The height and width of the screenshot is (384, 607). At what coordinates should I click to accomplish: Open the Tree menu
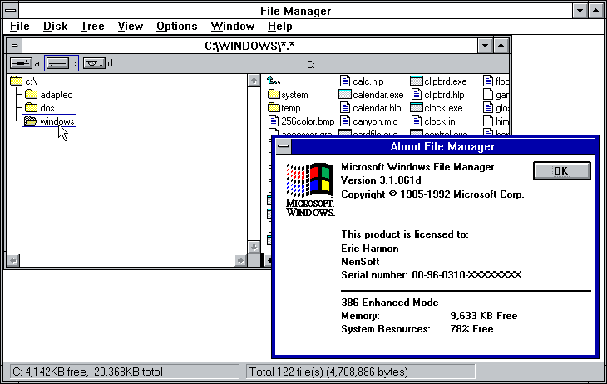[x=92, y=27]
